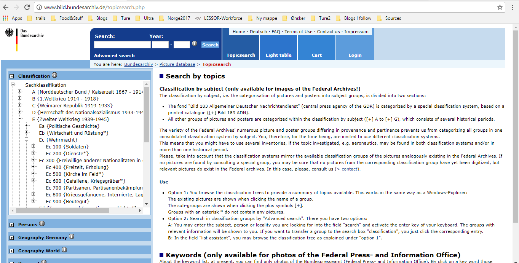Screen dimensions: 519x263
Task: Select Ec 500 Kirche im Feld
Action: pos(75,174)
